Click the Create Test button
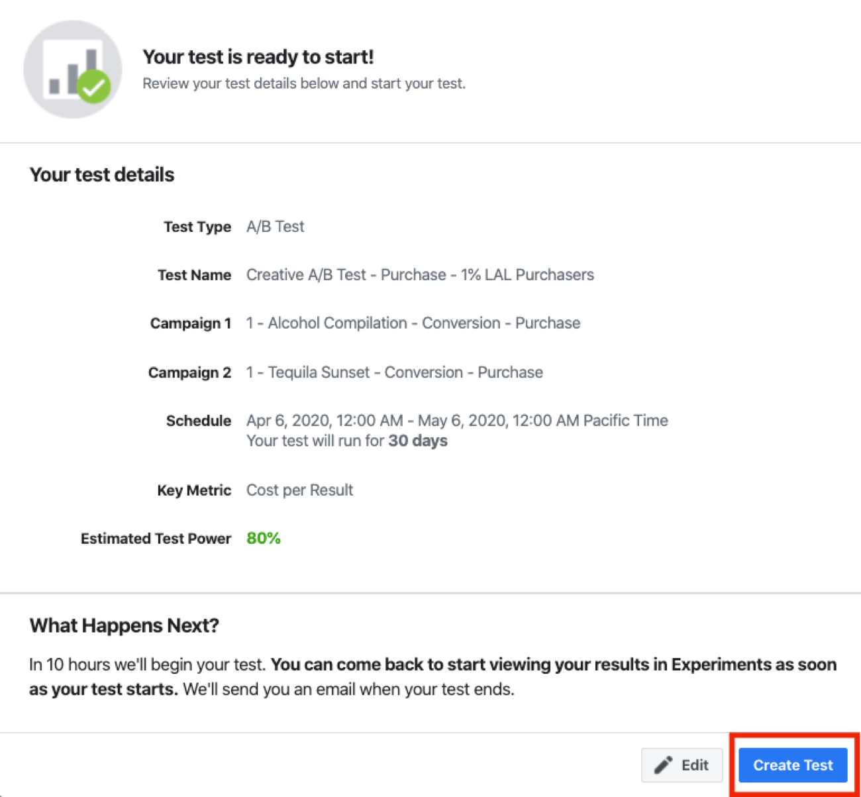The width and height of the screenshot is (861, 797). (793, 765)
